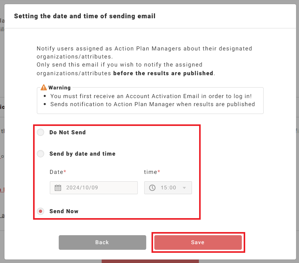Open the 15:00 time selector
This screenshot has width=299, height=263.
click(169, 188)
